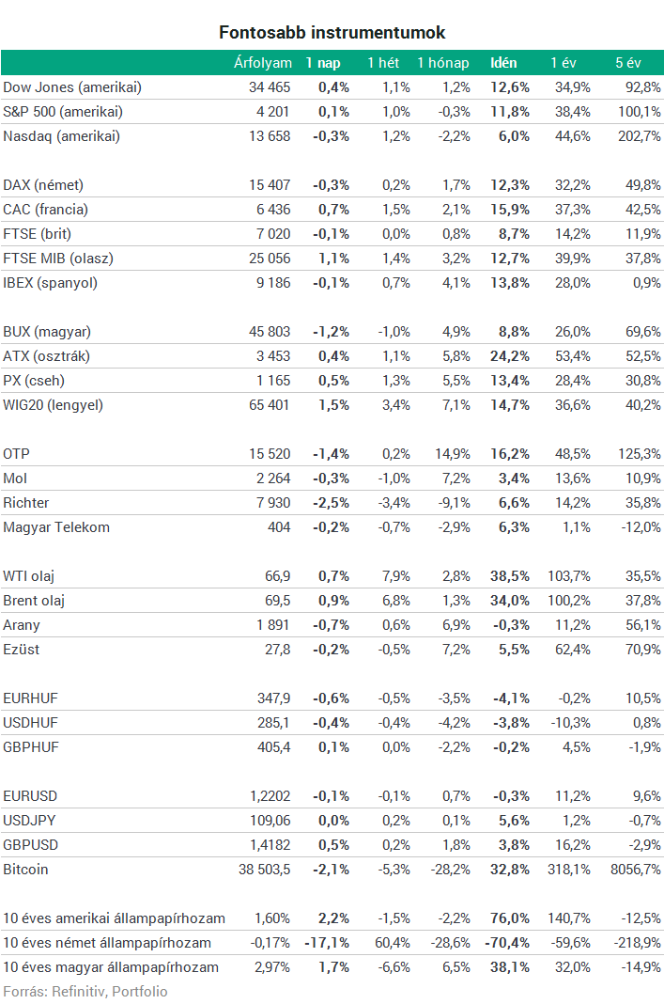Click the 10 éves magyar állampapírhozam label
Viewport: 664px width, 1004px height.
111,966
